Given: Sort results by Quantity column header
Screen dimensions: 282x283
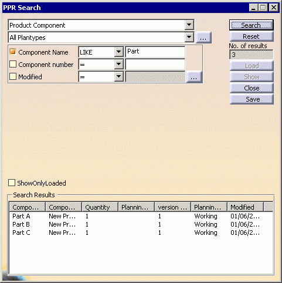Looking at the screenshot, I should click(x=100, y=207).
